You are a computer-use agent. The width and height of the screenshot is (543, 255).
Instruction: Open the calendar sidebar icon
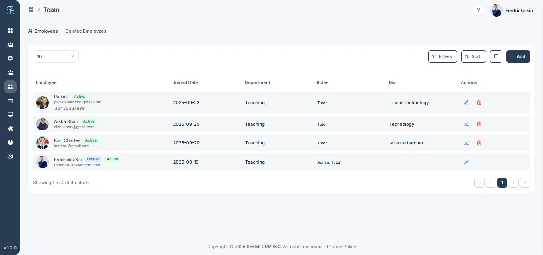pos(10,101)
